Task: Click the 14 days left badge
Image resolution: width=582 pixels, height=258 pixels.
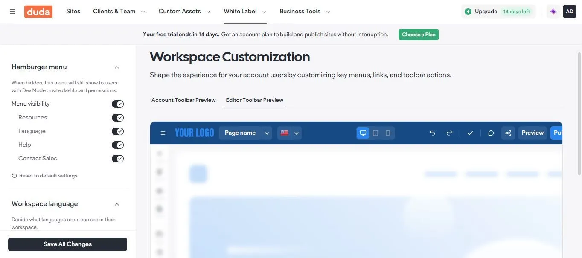Action: tap(516, 12)
